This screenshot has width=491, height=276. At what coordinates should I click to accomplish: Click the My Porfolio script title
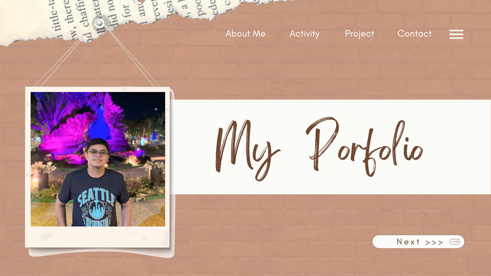click(319, 149)
